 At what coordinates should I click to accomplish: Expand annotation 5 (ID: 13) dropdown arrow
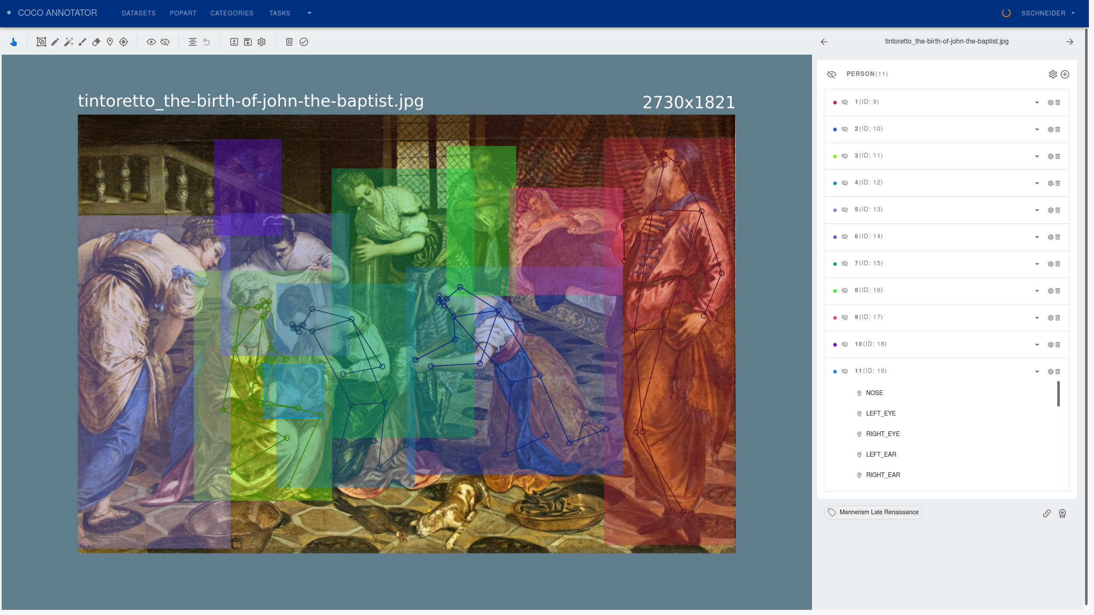(1037, 210)
